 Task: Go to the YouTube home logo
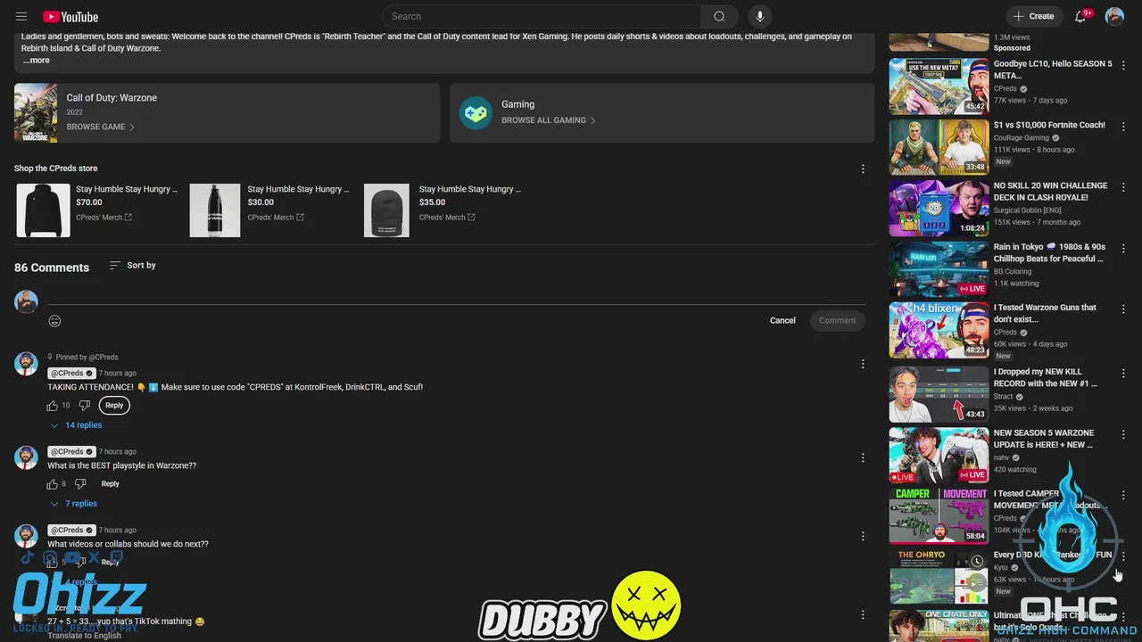point(70,16)
